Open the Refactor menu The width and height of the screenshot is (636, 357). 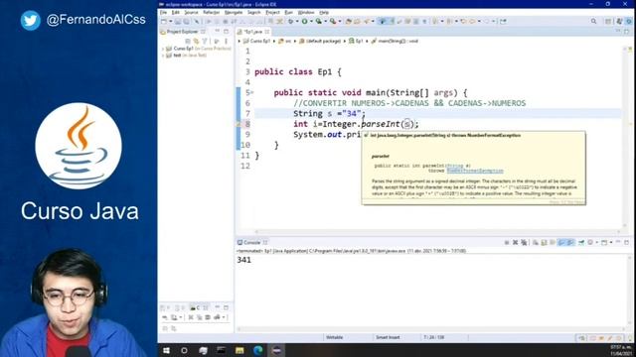pyautogui.click(x=211, y=13)
